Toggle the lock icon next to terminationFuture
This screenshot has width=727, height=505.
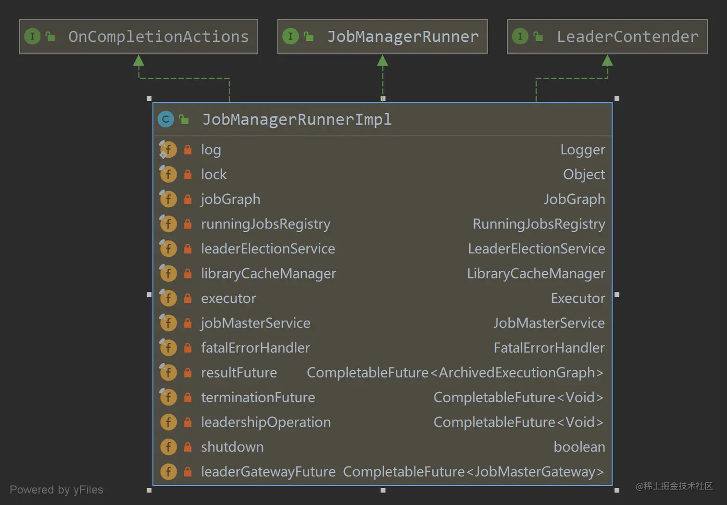[187, 397]
